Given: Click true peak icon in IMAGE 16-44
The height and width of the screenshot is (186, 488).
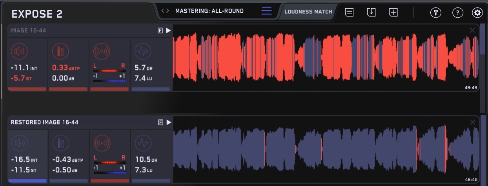Looking at the screenshot, I should pos(60,51).
